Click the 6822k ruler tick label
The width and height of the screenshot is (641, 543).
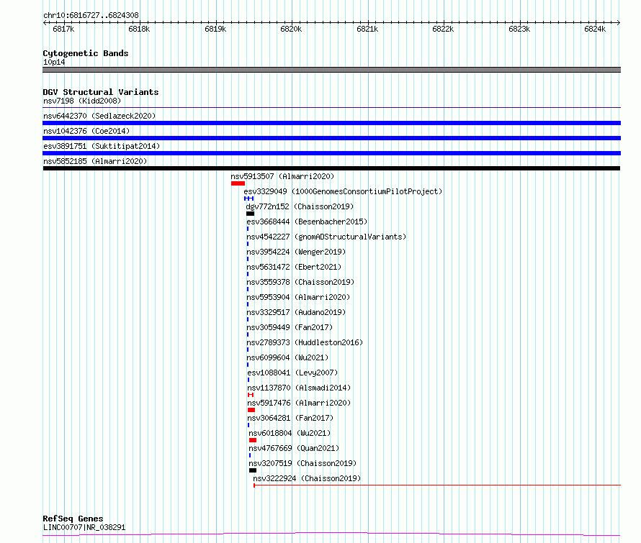443,29
